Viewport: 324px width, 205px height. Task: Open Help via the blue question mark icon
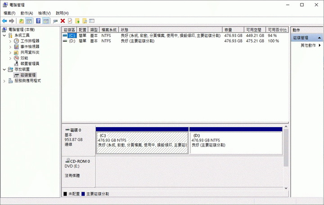click(38, 21)
